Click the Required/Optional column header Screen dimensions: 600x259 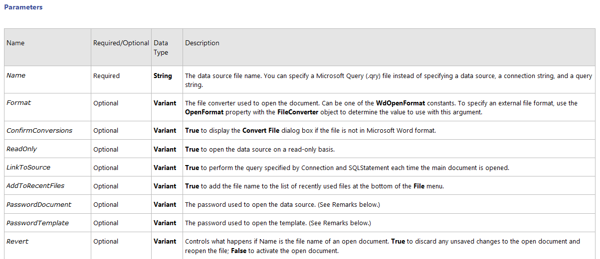click(121, 43)
